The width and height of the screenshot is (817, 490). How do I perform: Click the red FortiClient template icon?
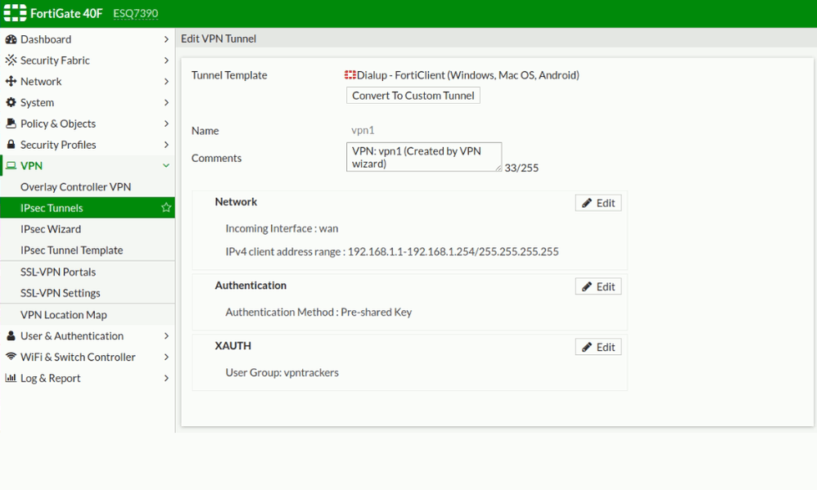tap(350, 75)
